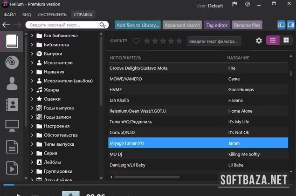
Task: Open the contact book icon in sidebar
Action: click(x=12, y=105)
